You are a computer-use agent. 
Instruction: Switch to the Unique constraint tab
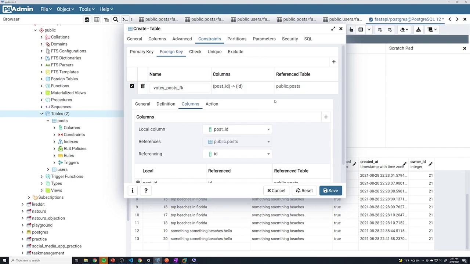(214, 52)
